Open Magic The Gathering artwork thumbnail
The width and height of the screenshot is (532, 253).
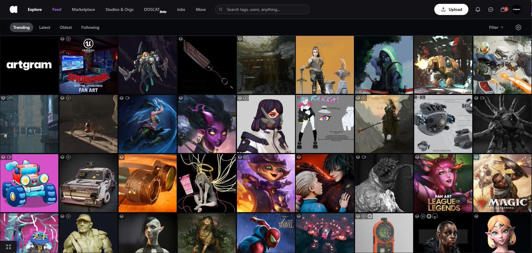(x=503, y=183)
